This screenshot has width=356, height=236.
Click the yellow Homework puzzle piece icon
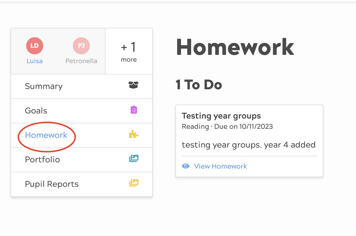click(134, 134)
